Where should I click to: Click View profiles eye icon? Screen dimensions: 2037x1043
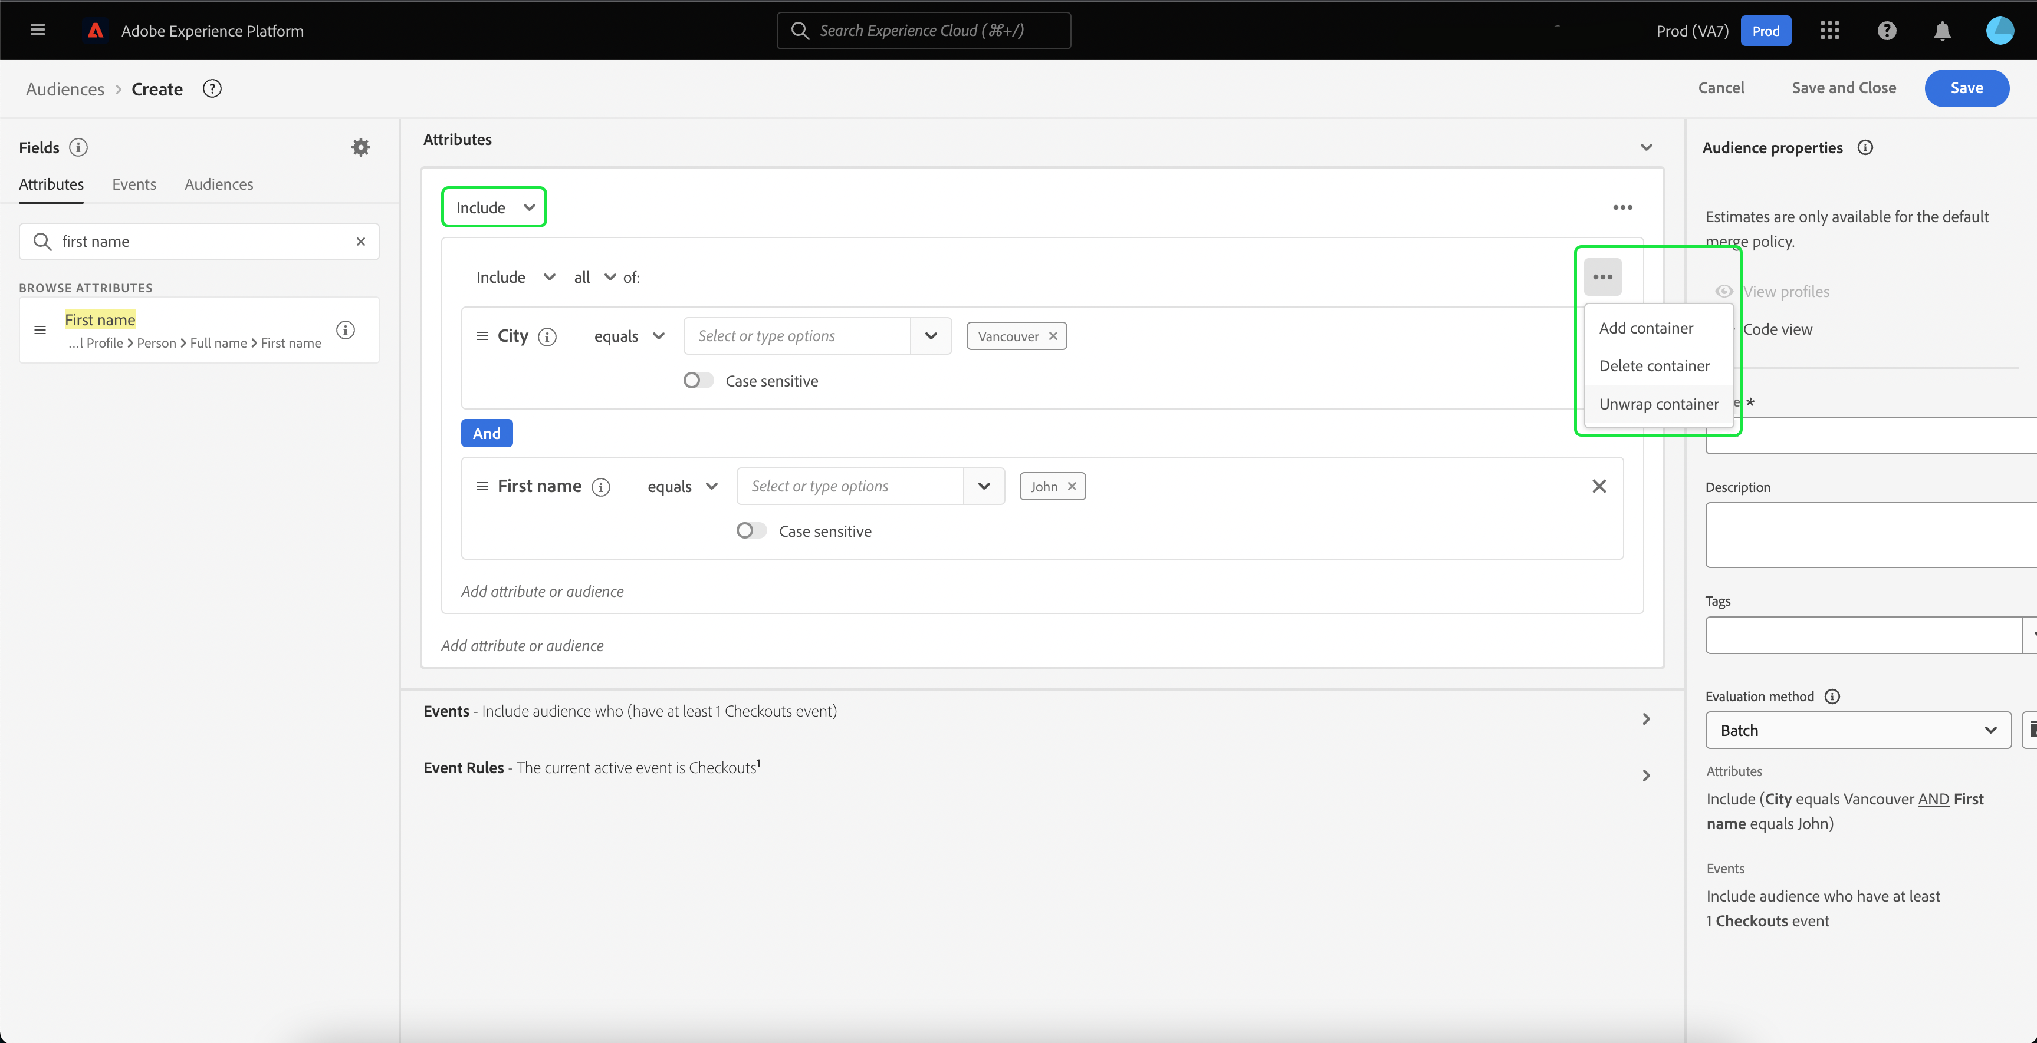[1724, 292]
